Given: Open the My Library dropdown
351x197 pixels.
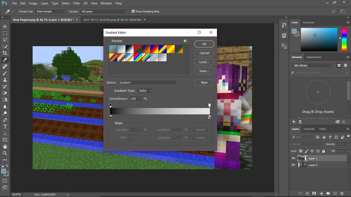Looking at the screenshot, I should (312, 65).
